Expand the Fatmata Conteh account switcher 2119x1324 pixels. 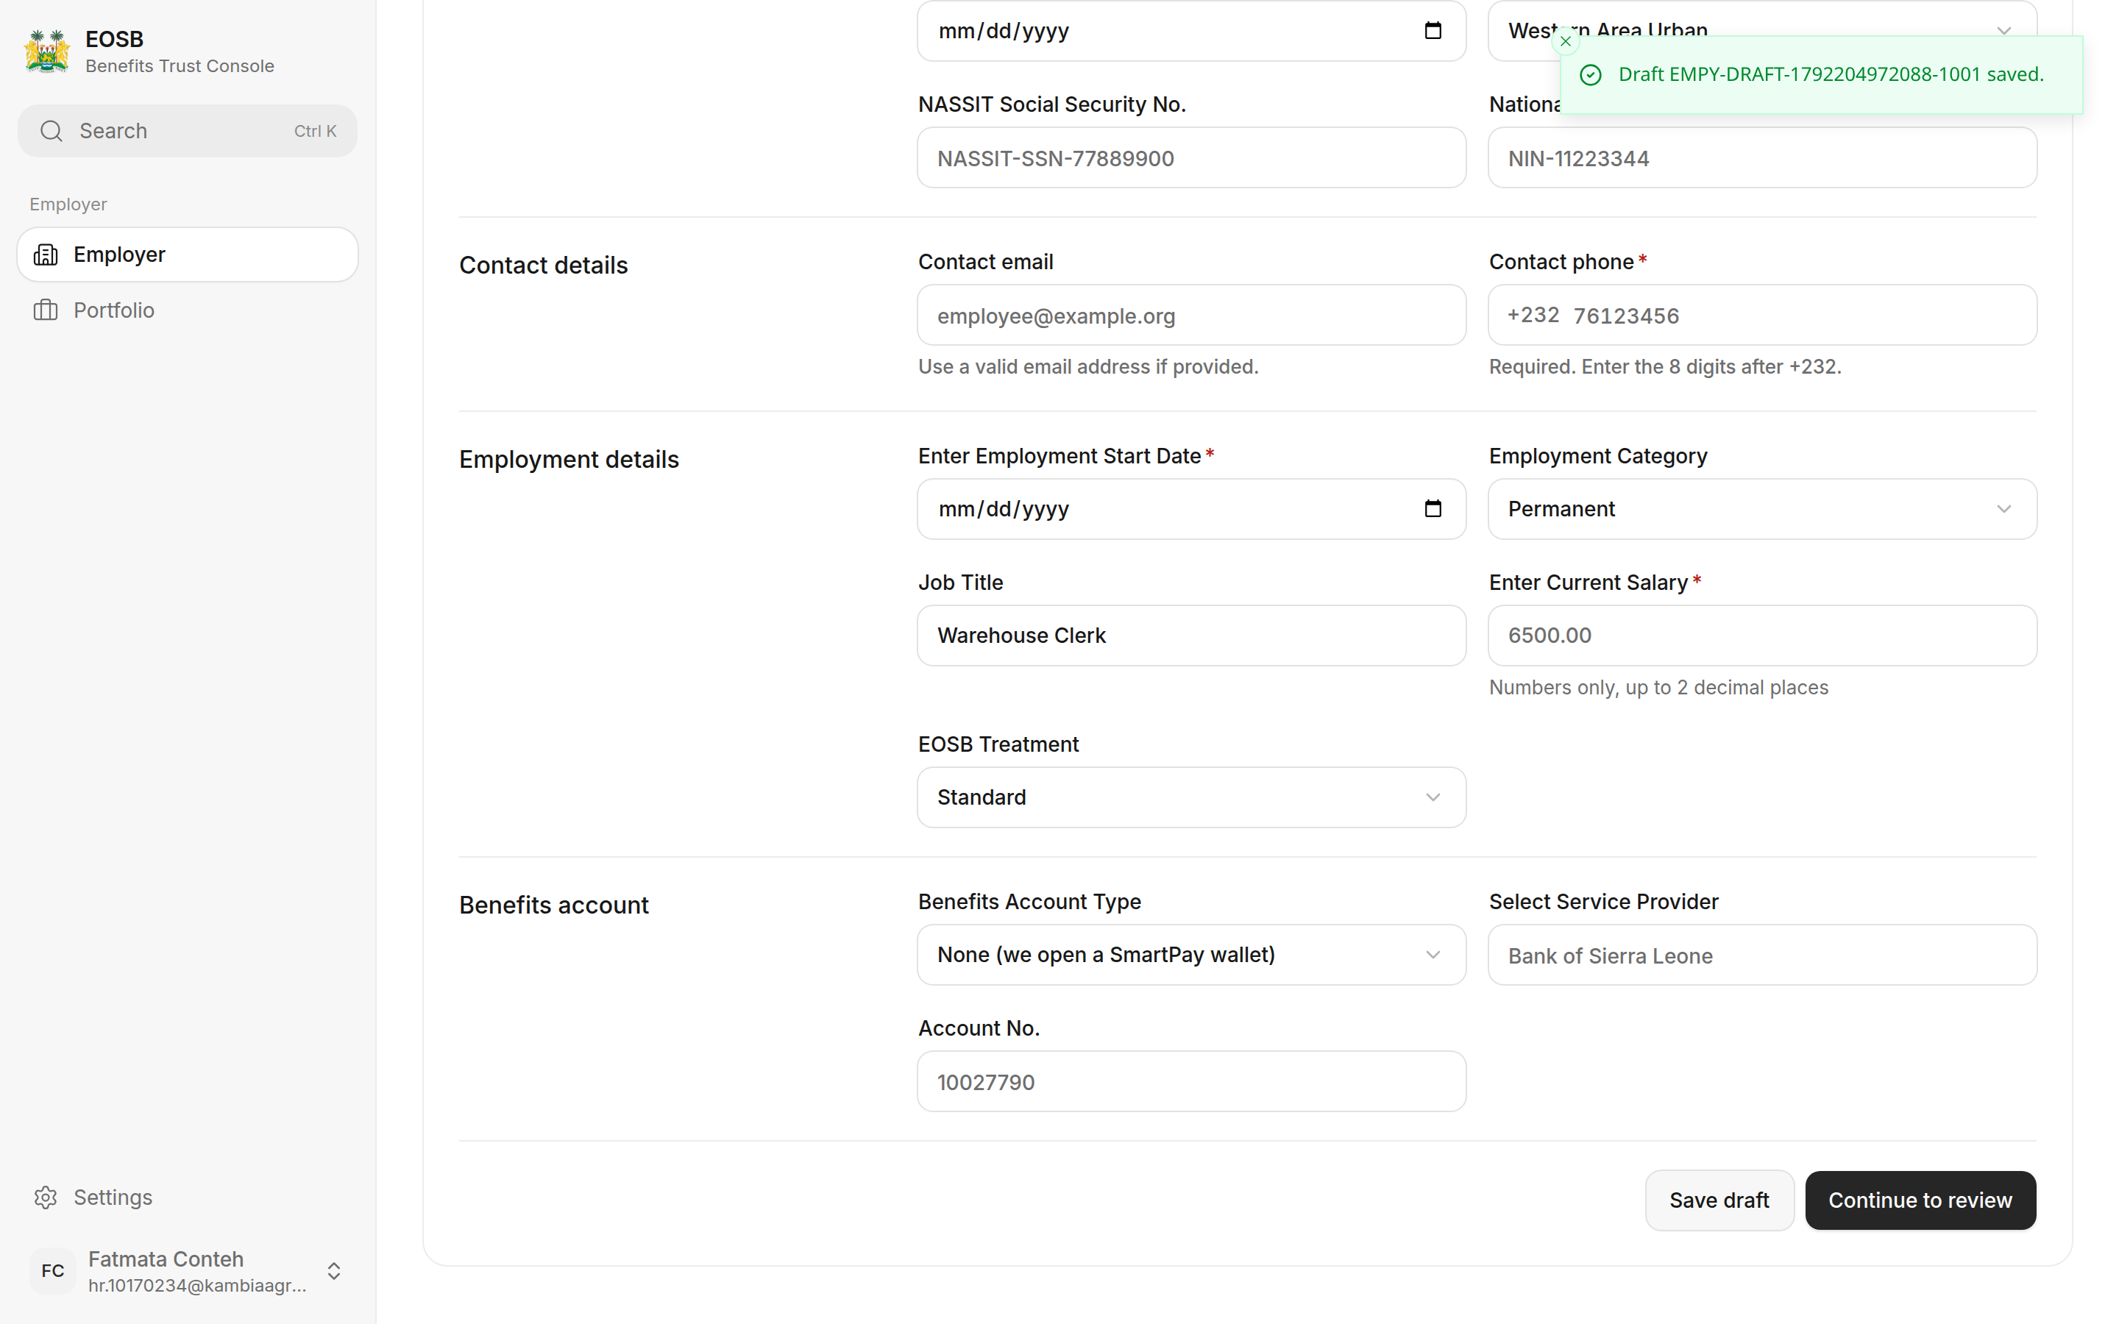333,1270
